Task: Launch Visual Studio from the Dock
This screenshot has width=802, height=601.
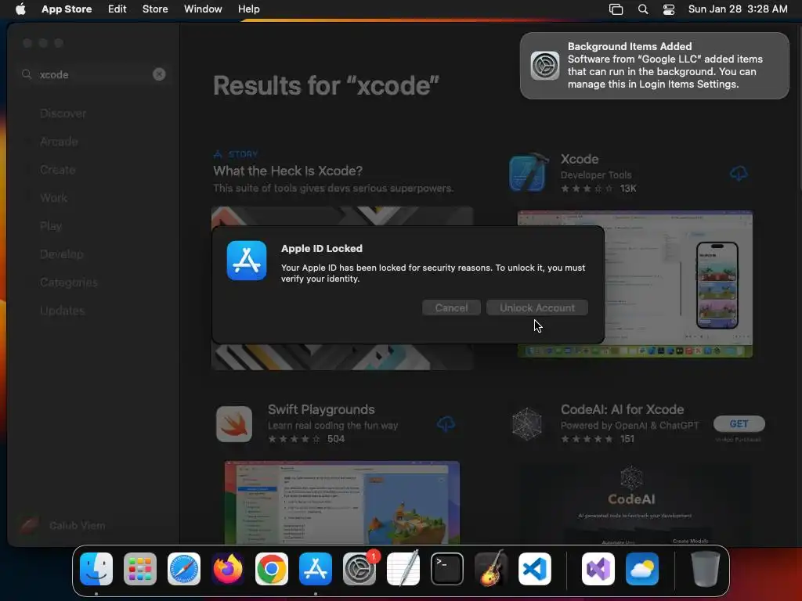Action: click(598, 569)
